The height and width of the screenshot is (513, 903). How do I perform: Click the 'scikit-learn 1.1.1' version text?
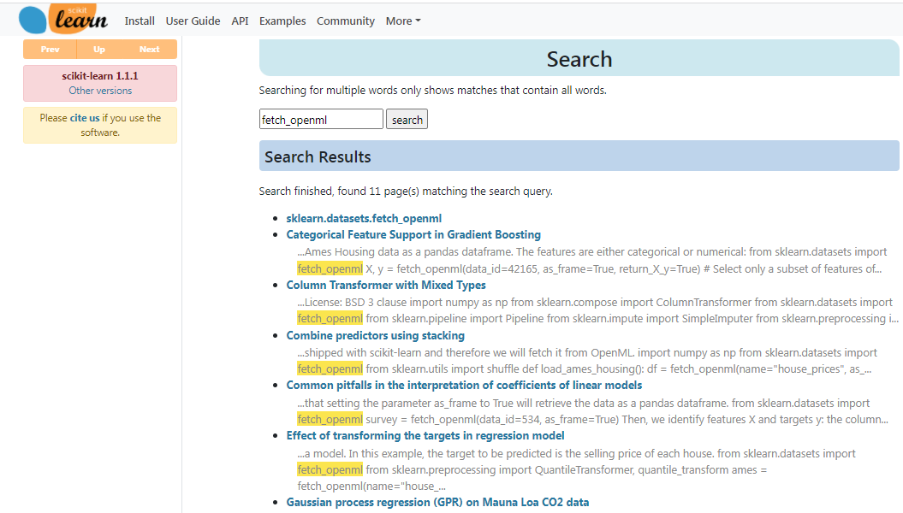(x=100, y=76)
